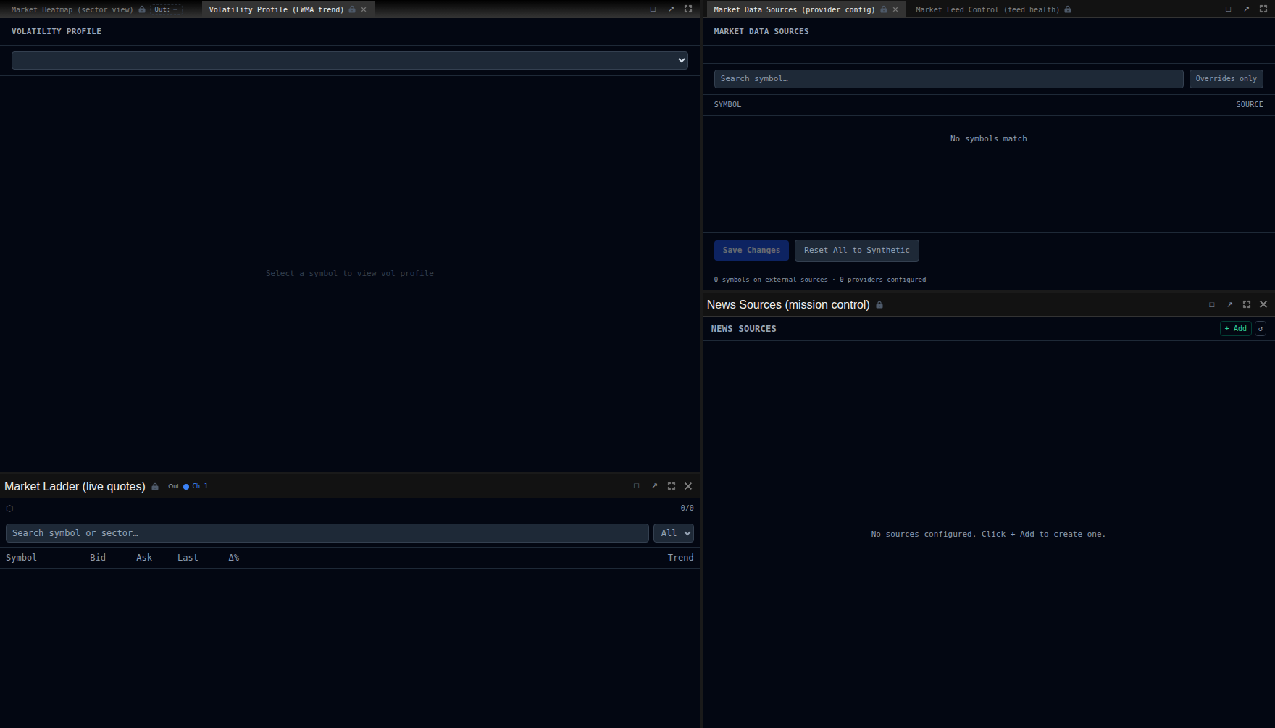Maximize the News Sources panel square icon
The height and width of the screenshot is (728, 1275).
coord(1212,305)
